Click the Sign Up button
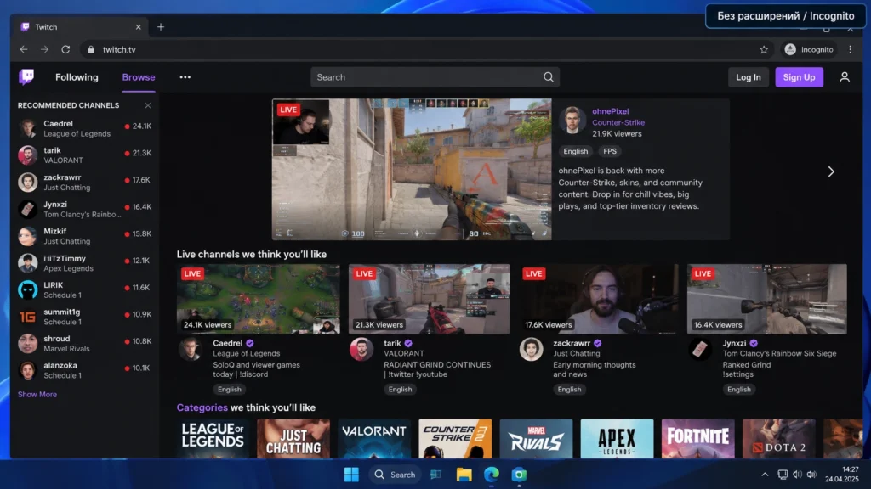This screenshot has height=489, width=871. pos(799,77)
